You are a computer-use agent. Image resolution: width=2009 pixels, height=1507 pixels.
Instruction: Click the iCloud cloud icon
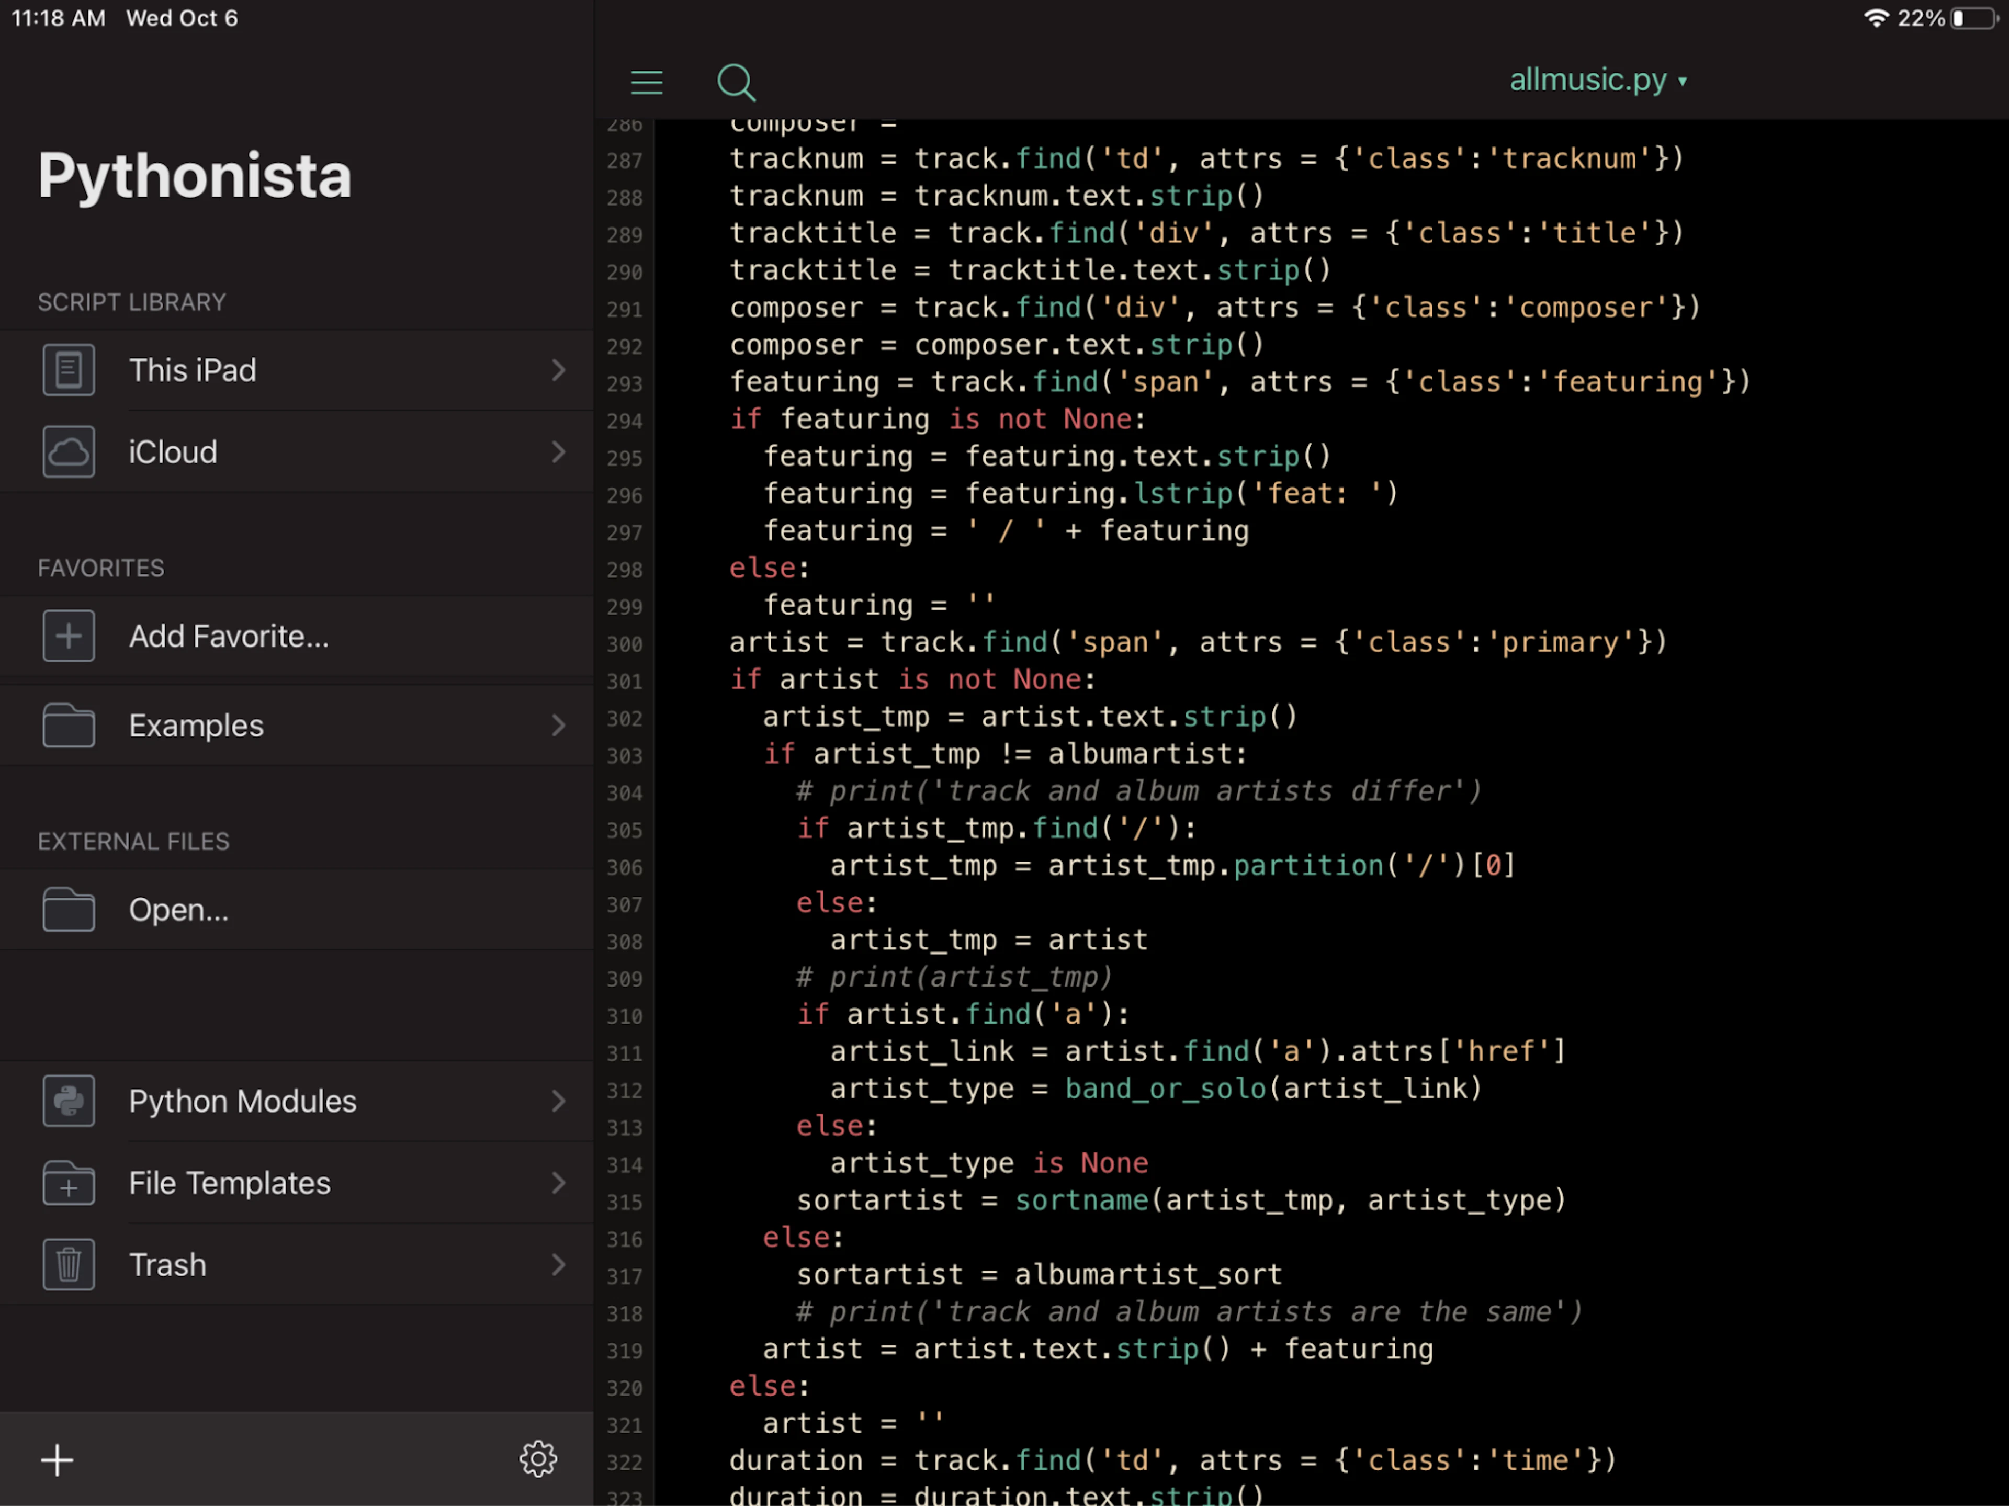68,452
